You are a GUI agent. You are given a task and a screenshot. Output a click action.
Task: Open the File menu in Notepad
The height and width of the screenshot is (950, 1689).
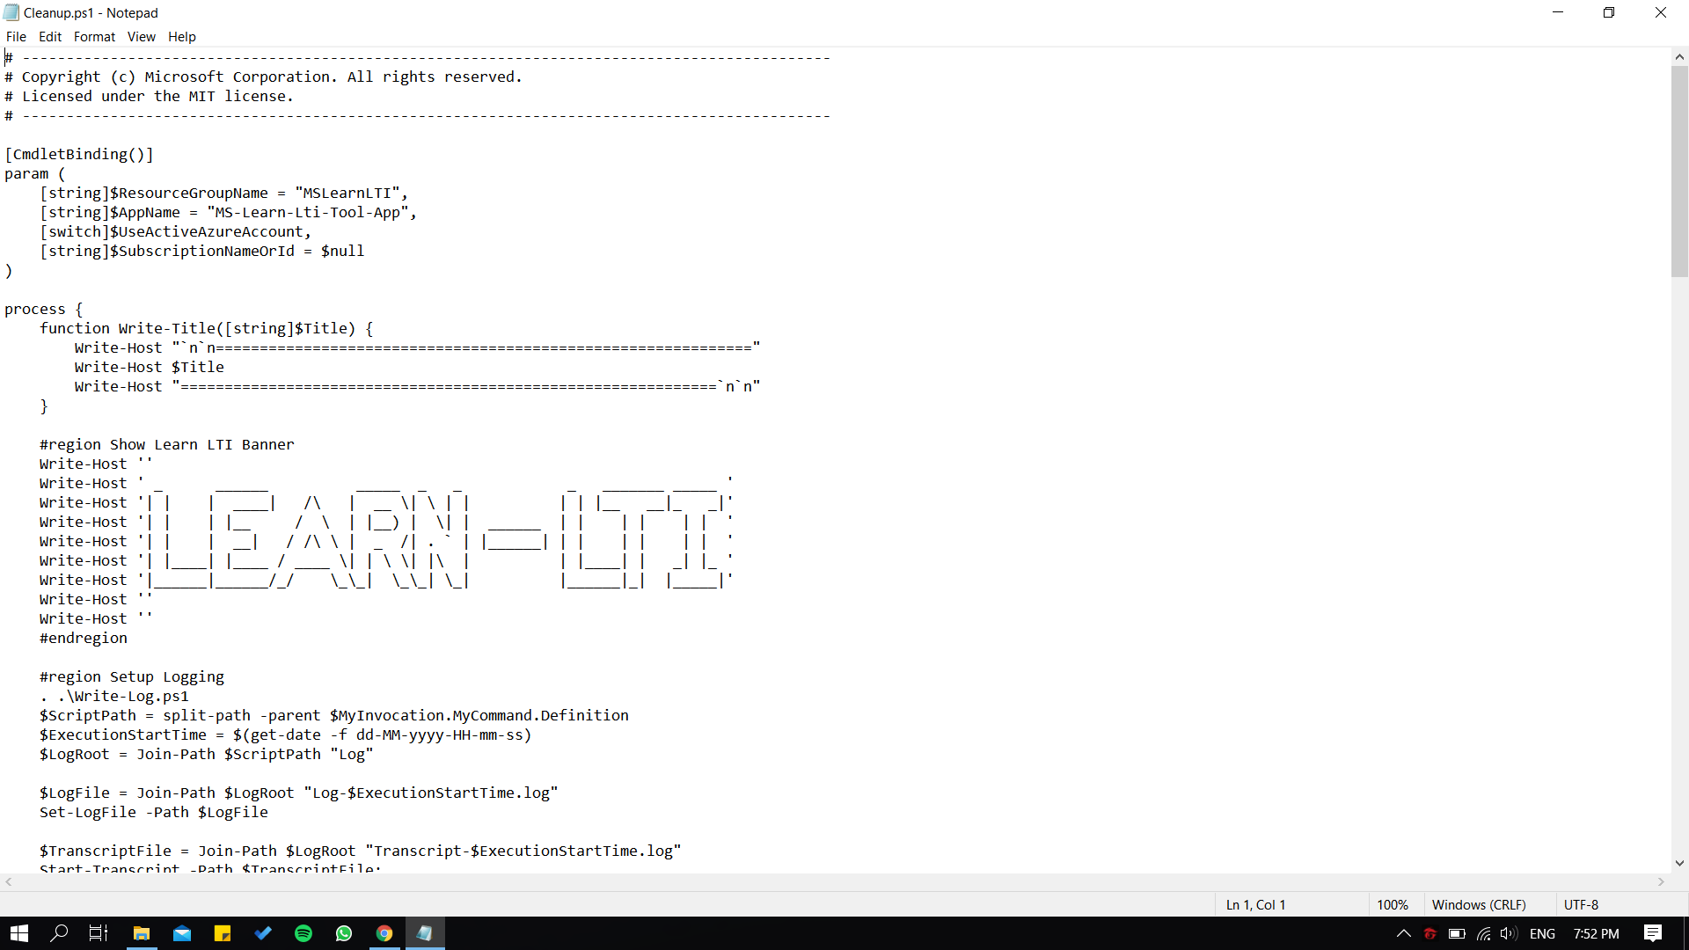[16, 36]
